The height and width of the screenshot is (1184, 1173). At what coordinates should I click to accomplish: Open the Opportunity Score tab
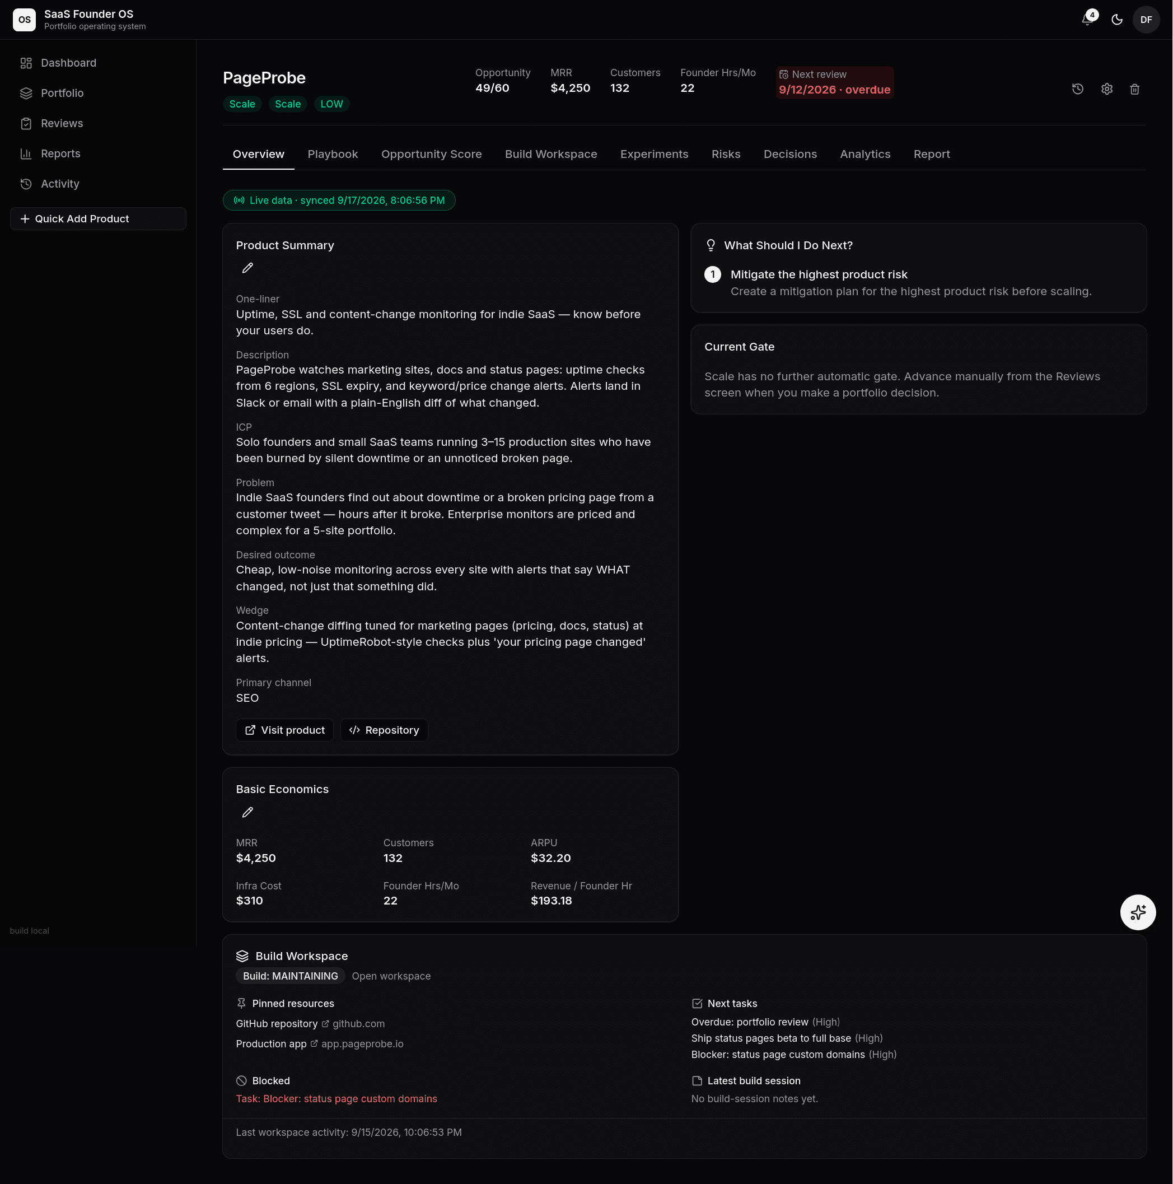[x=431, y=155]
